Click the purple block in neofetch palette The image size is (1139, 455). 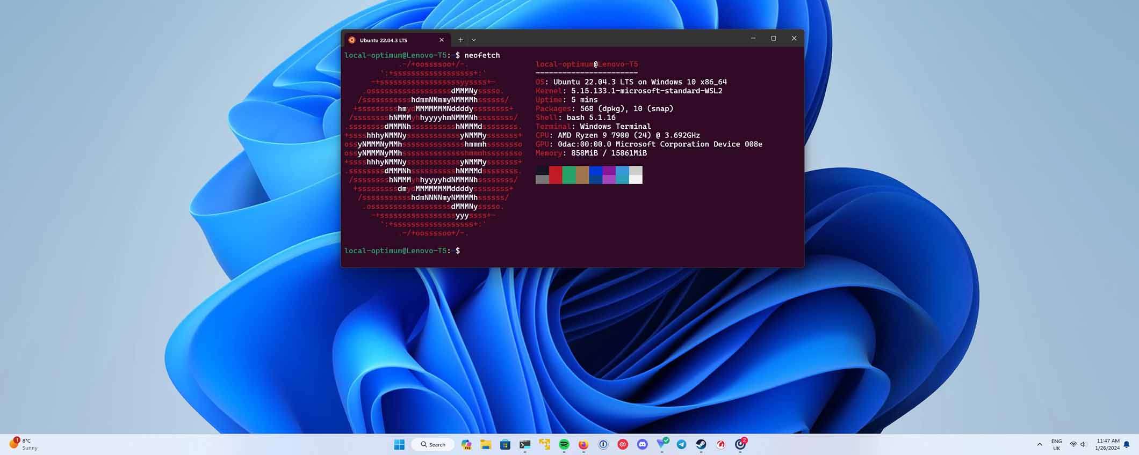pyautogui.click(x=609, y=175)
